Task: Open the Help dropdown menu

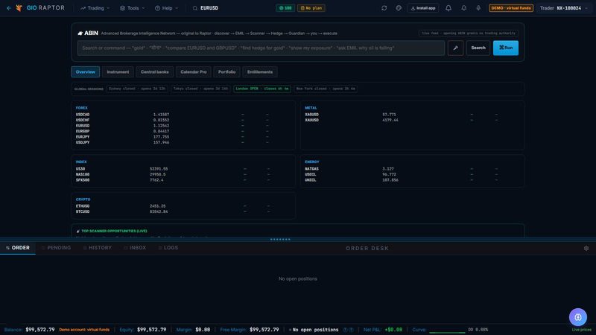Action: tap(166, 8)
